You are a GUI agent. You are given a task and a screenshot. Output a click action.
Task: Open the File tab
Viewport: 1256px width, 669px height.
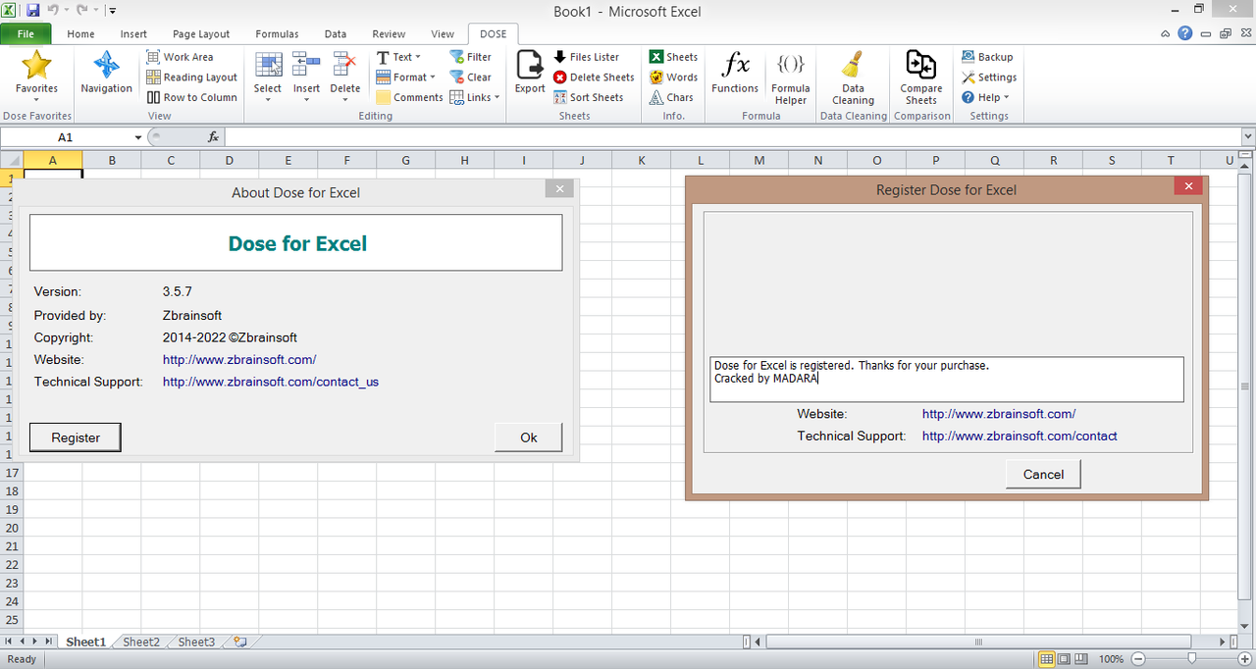(x=26, y=33)
